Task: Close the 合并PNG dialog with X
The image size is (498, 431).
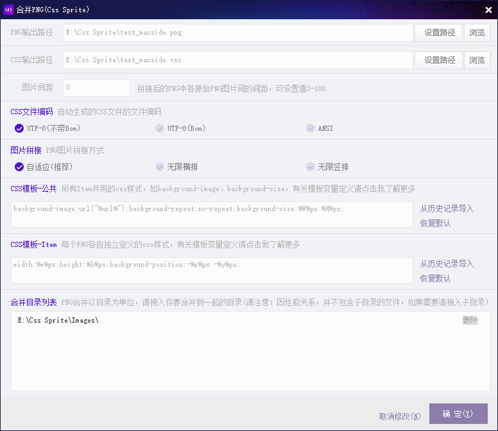Action: [x=488, y=10]
